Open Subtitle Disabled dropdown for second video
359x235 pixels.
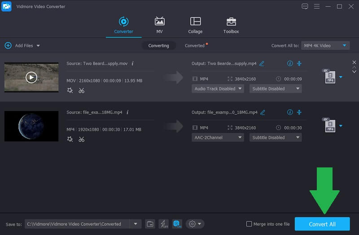276,137
